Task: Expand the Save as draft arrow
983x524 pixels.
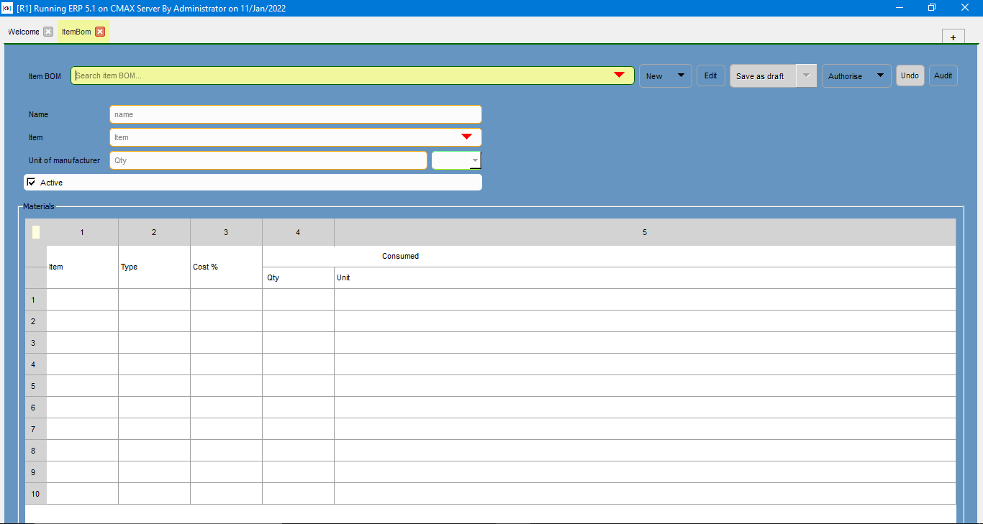Action: [x=807, y=75]
